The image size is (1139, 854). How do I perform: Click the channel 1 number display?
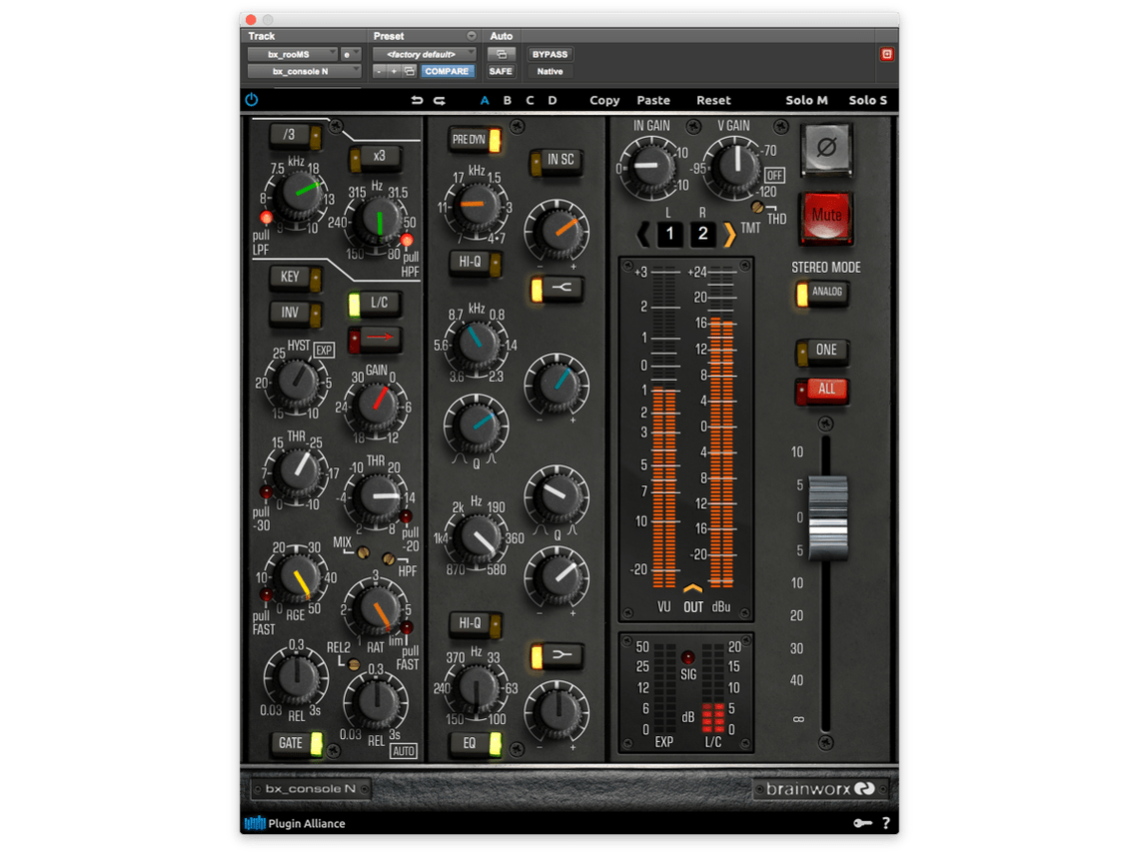point(669,234)
